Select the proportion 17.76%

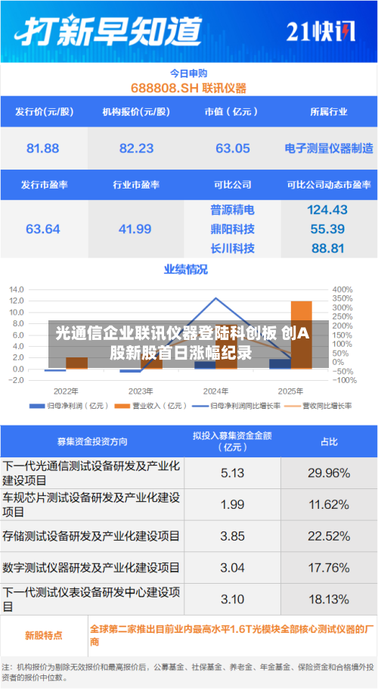329,568
